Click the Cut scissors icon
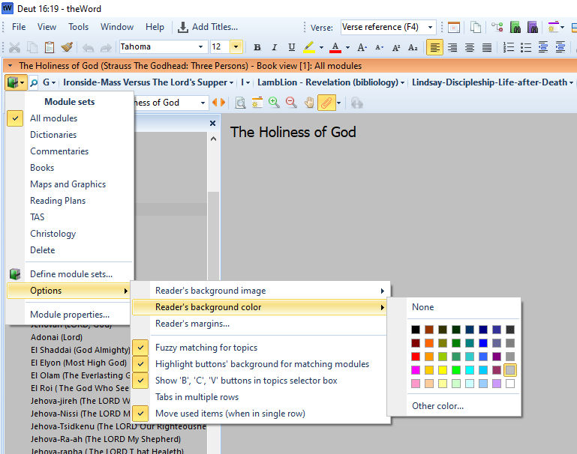This screenshot has width=577, height=454. (x=14, y=47)
